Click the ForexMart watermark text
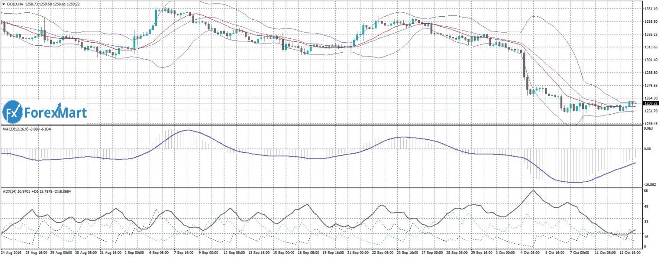This screenshot has height=257, width=659. pos(55,113)
